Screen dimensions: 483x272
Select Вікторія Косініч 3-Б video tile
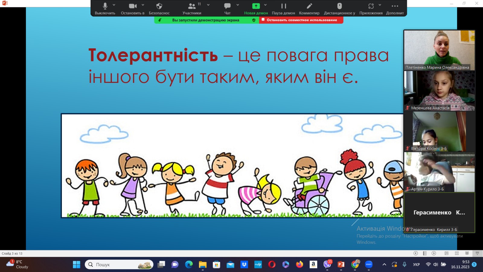pyautogui.click(x=439, y=131)
